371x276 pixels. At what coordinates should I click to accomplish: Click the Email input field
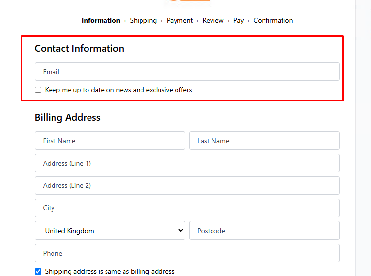pos(187,72)
